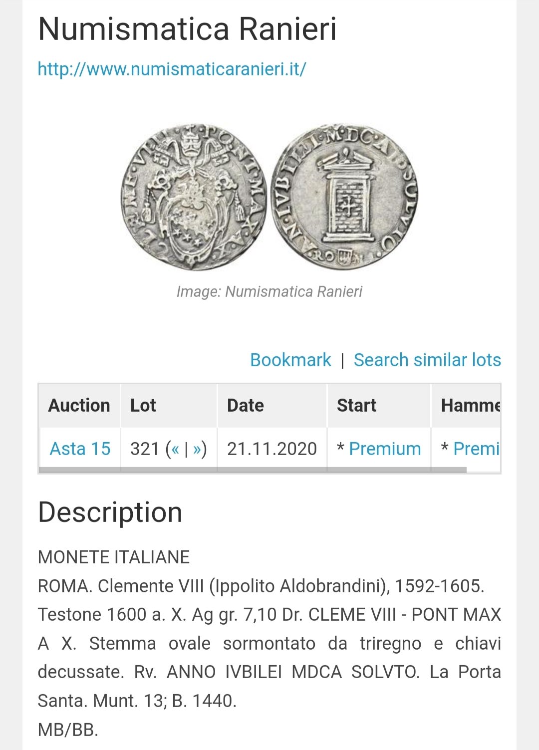Click the Premium link under Hammer column
539x750 pixels.
(x=477, y=449)
